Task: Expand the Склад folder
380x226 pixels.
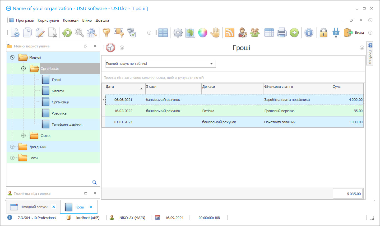Action: pos(23,136)
